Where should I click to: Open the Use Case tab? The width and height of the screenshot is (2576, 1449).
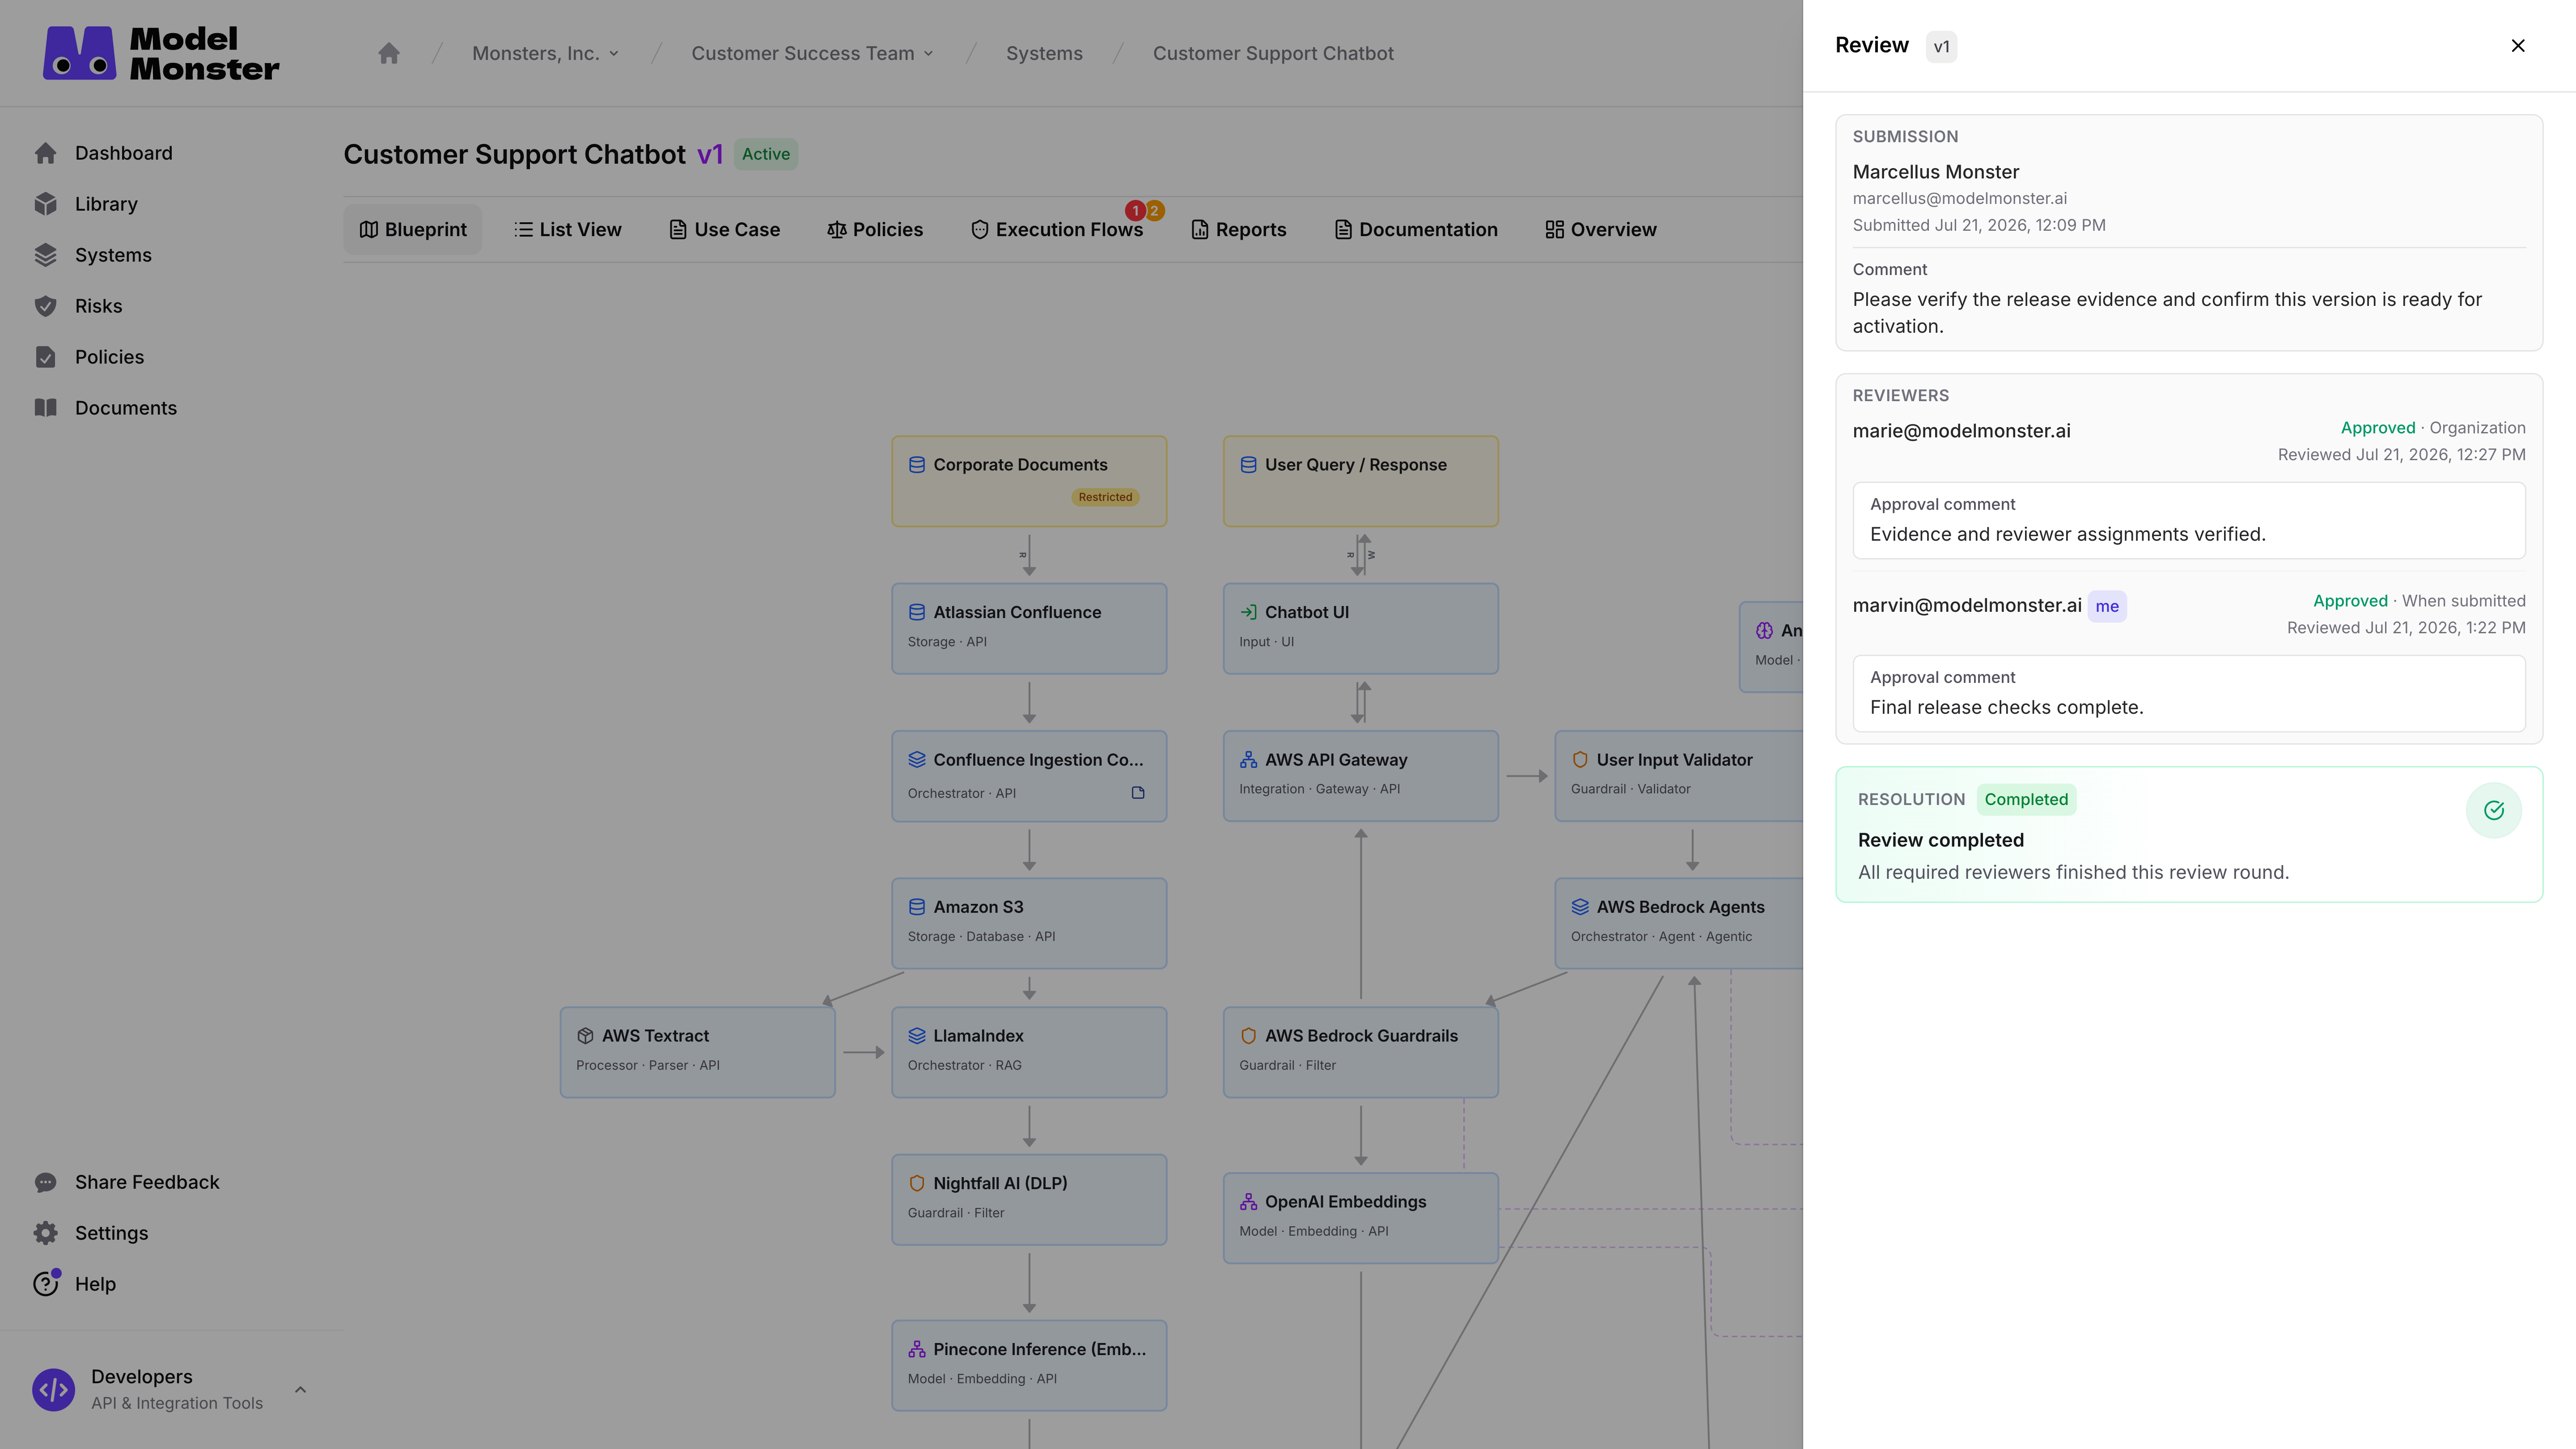[x=725, y=230]
